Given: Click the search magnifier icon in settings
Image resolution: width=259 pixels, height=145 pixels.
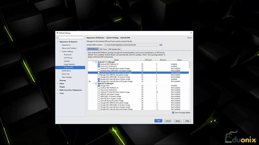Looking at the screenshot, I should 58,37.
